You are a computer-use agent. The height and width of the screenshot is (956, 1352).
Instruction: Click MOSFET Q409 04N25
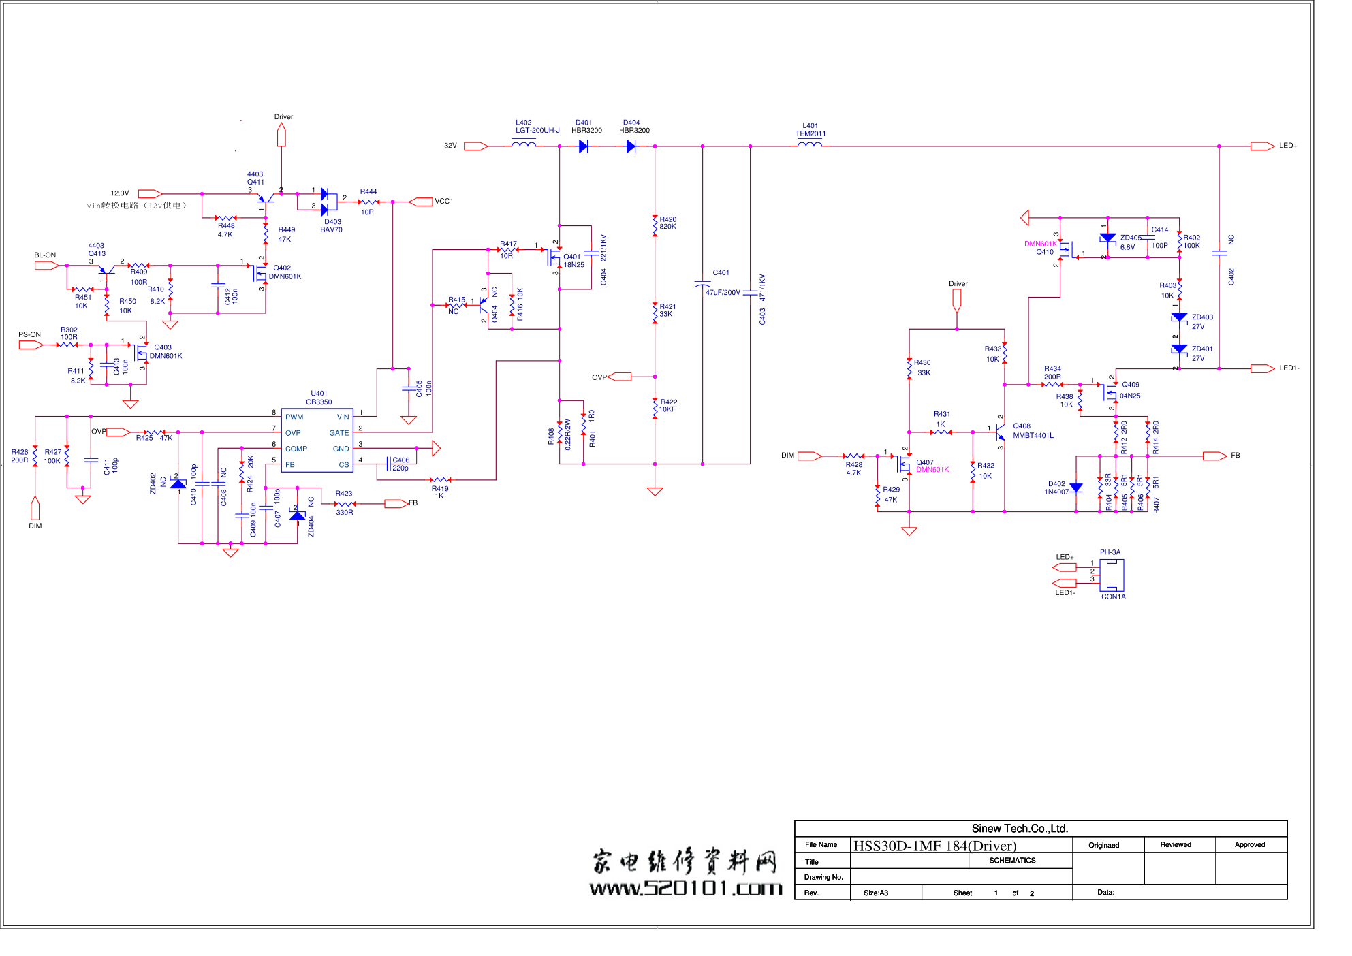coord(1110,393)
